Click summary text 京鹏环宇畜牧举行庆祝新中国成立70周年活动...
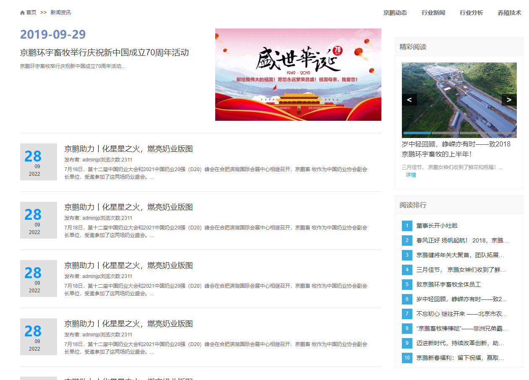Viewport: 529px width, 380px height. click(73, 66)
